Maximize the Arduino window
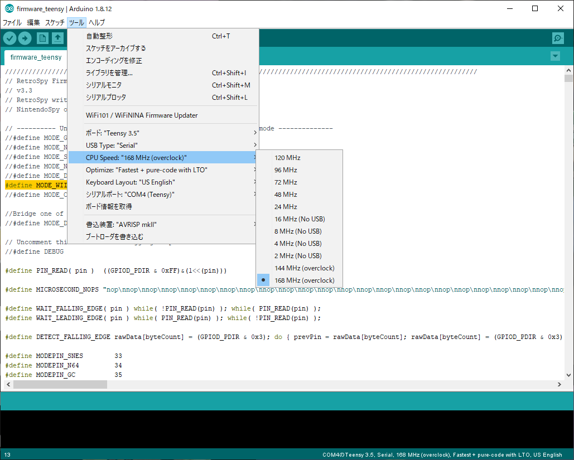The height and width of the screenshot is (460, 574). 535,8
